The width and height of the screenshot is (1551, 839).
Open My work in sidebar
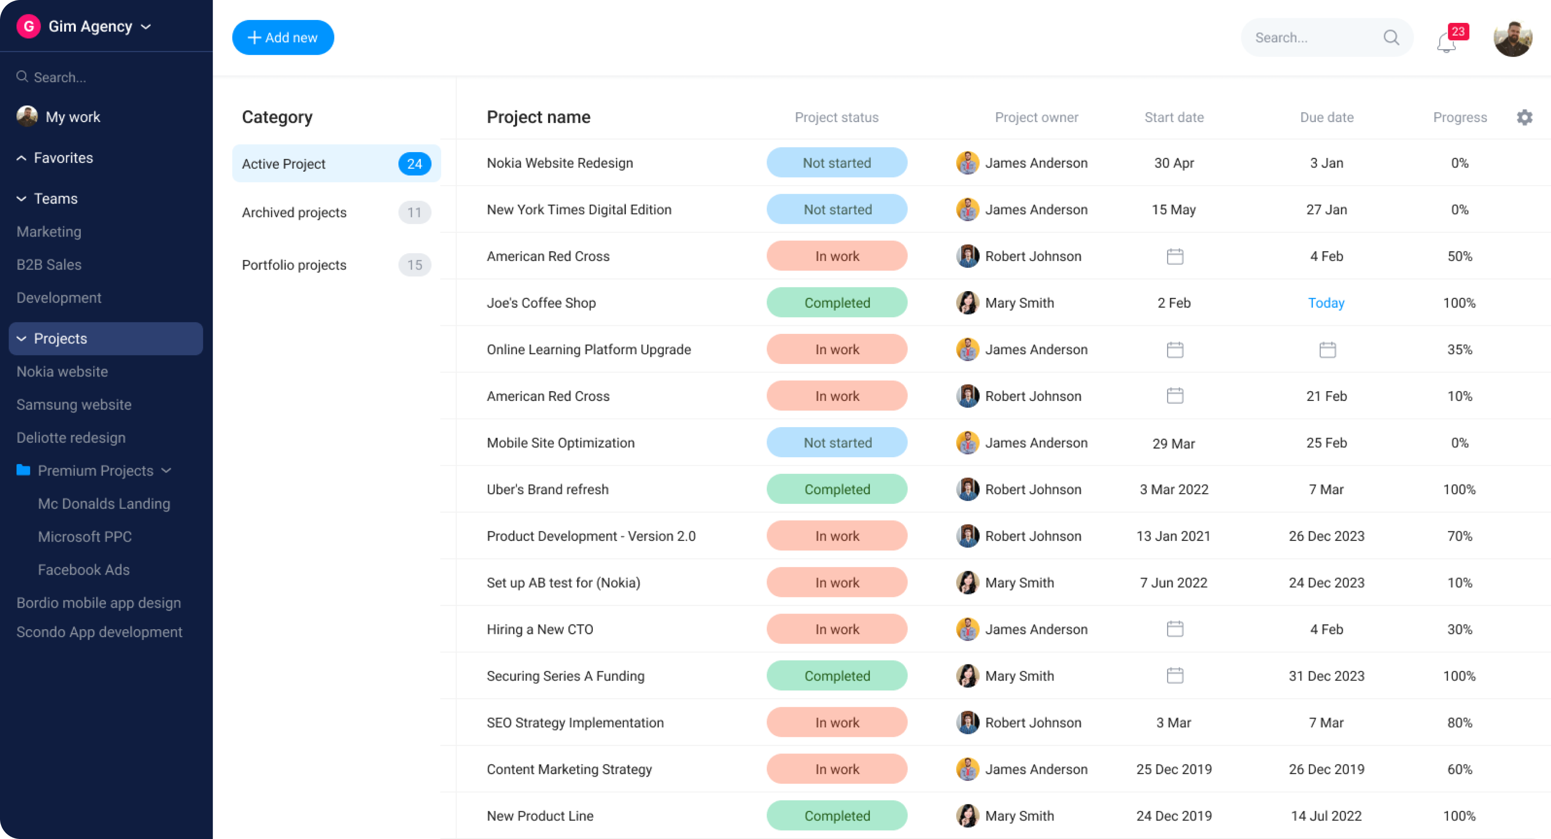[x=73, y=117]
